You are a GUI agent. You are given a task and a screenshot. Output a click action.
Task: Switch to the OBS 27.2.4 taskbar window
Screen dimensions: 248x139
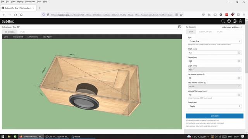(57, 136)
